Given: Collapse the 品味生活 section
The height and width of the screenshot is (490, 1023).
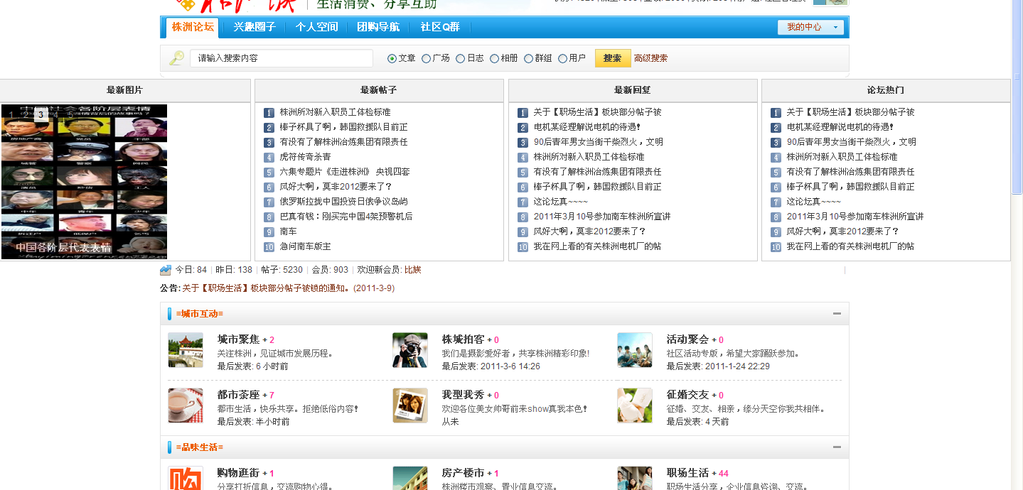Looking at the screenshot, I should coord(837,447).
